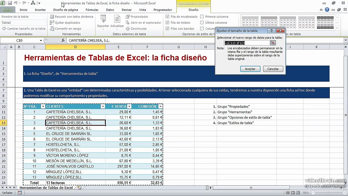Click Convertir en rango tool

(66, 29)
